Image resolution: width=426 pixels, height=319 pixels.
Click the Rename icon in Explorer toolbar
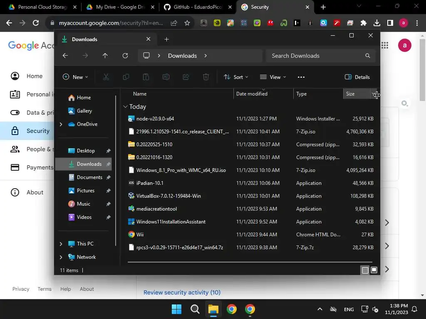tap(166, 77)
